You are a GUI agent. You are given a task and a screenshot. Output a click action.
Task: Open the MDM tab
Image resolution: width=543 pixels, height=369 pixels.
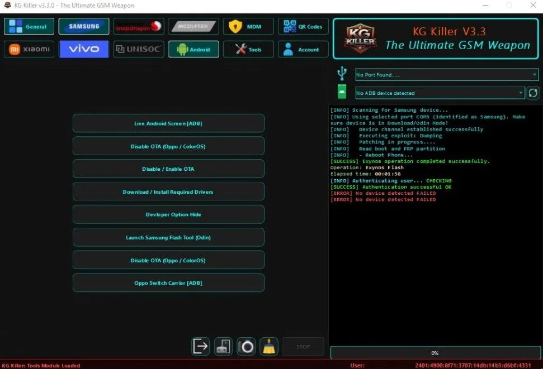[248, 27]
